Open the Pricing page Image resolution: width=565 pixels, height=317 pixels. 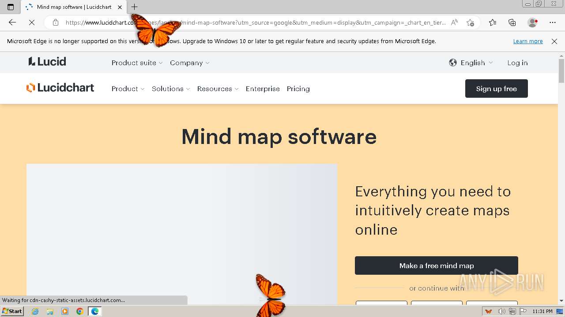pyautogui.click(x=298, y=88)
